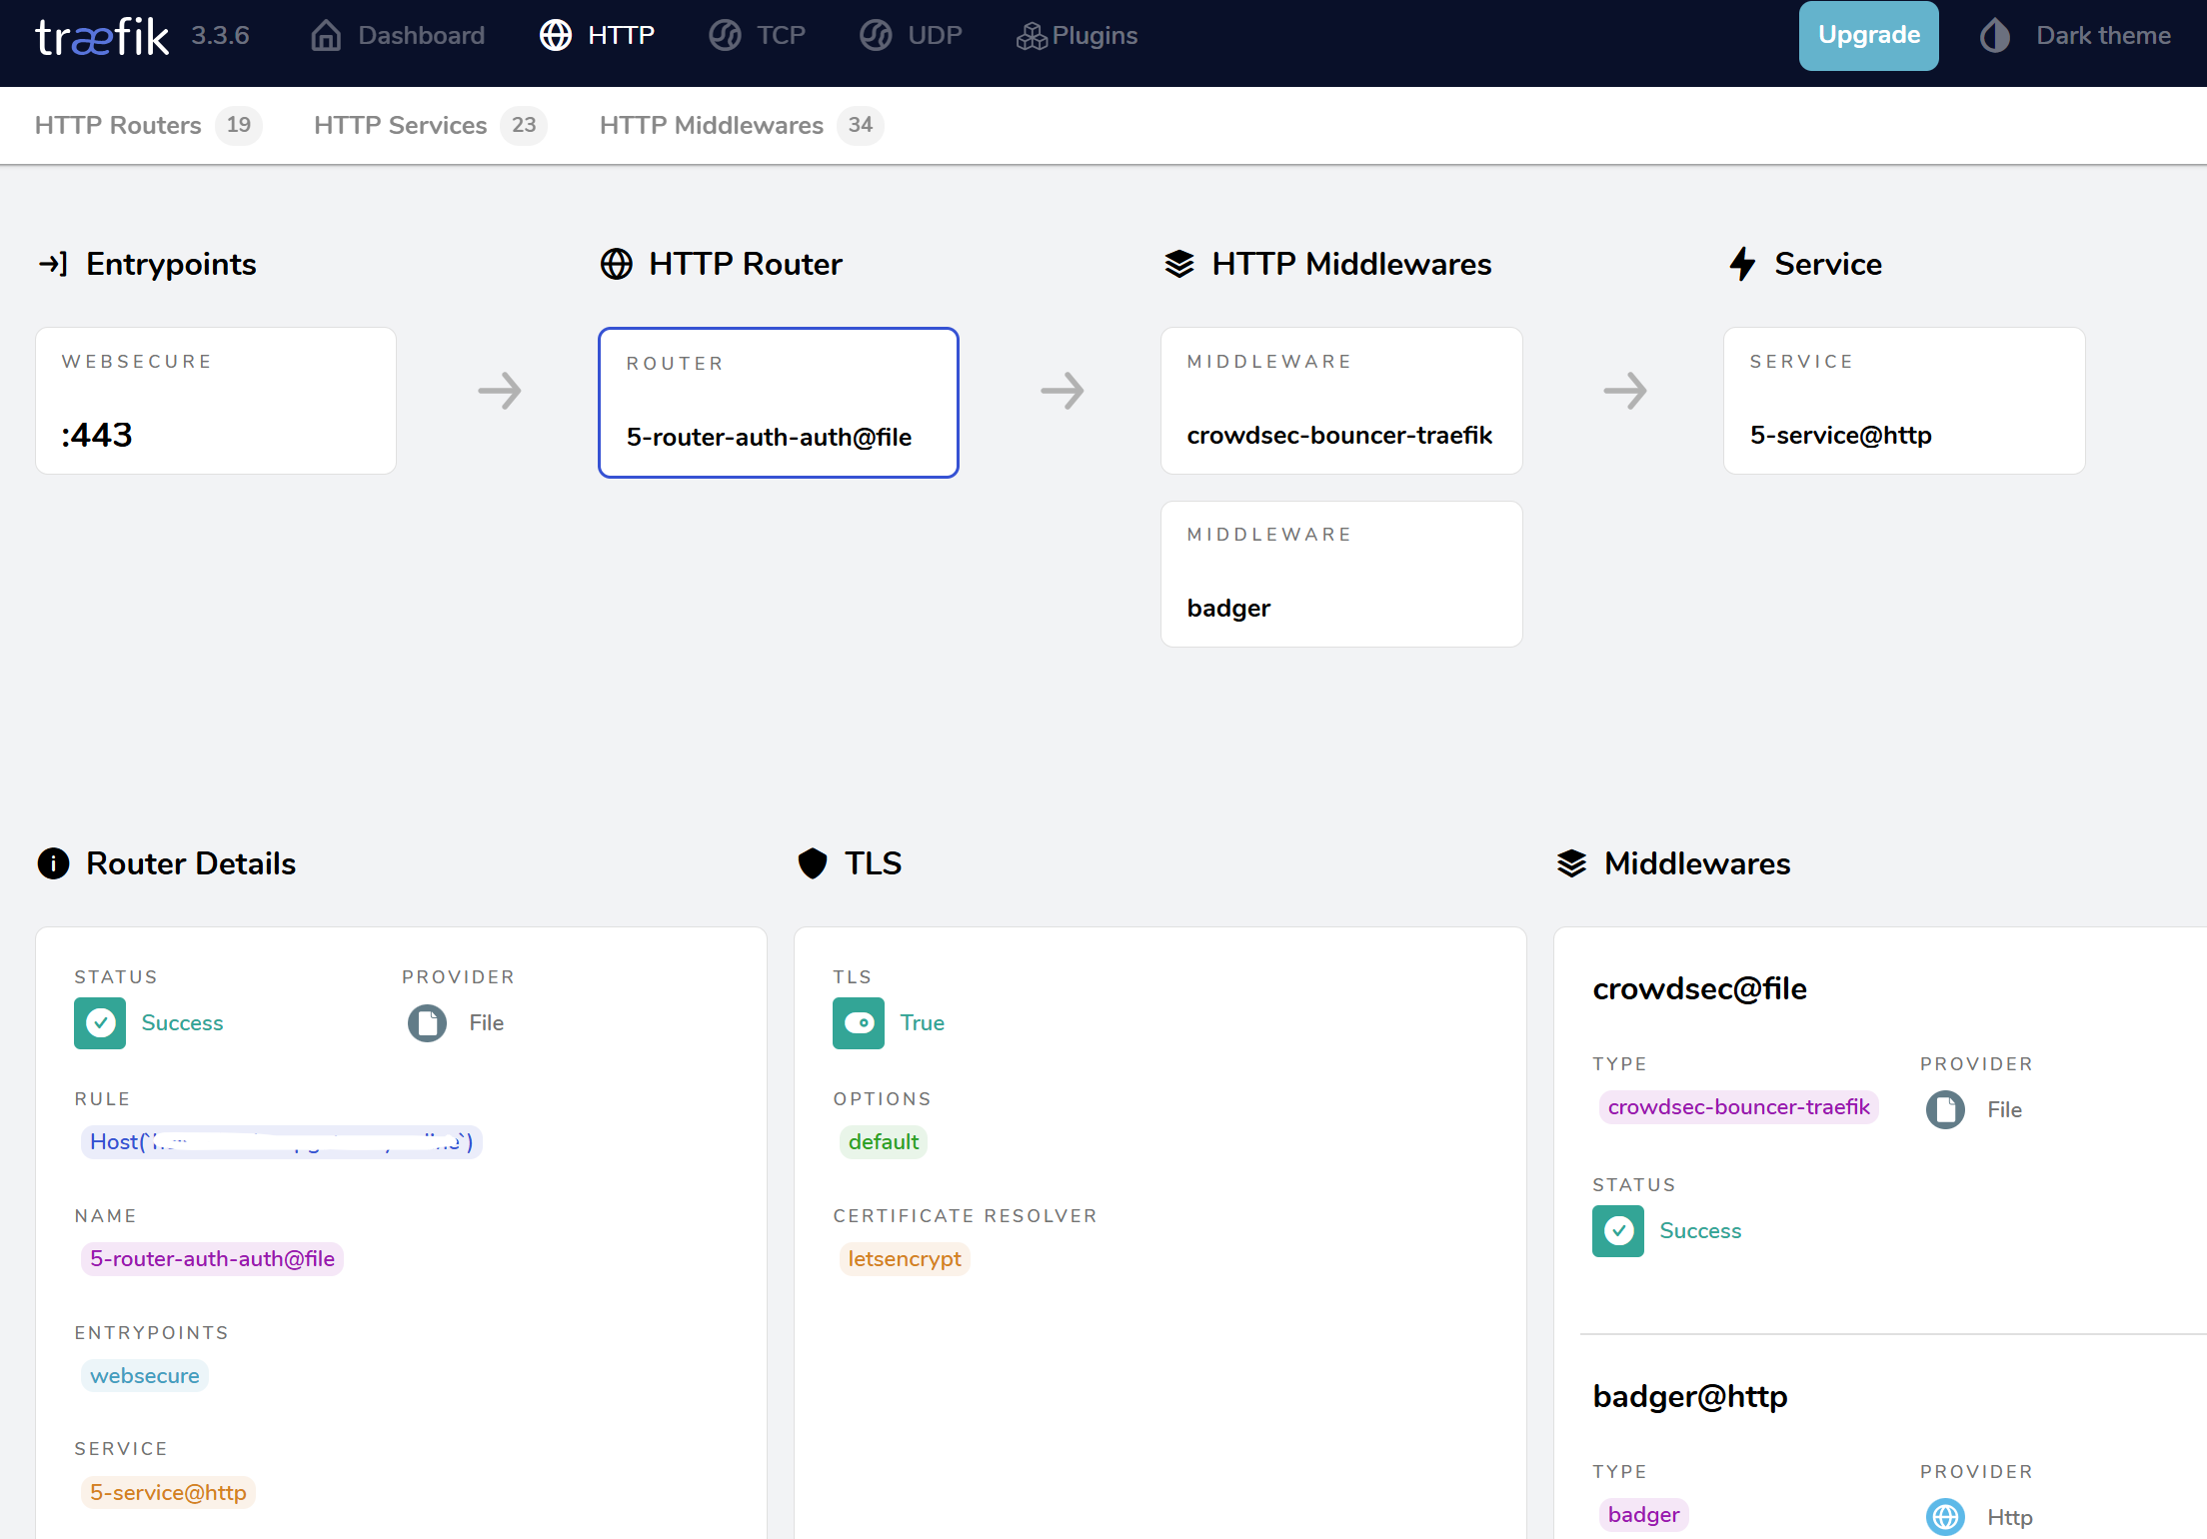Click the Middlewares section layers icon
This screenshot has height=1539, width=2207.
coord(1572,863)
